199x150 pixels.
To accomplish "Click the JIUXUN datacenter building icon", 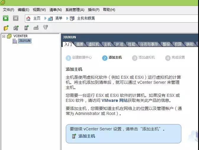I will coord(15,41).
